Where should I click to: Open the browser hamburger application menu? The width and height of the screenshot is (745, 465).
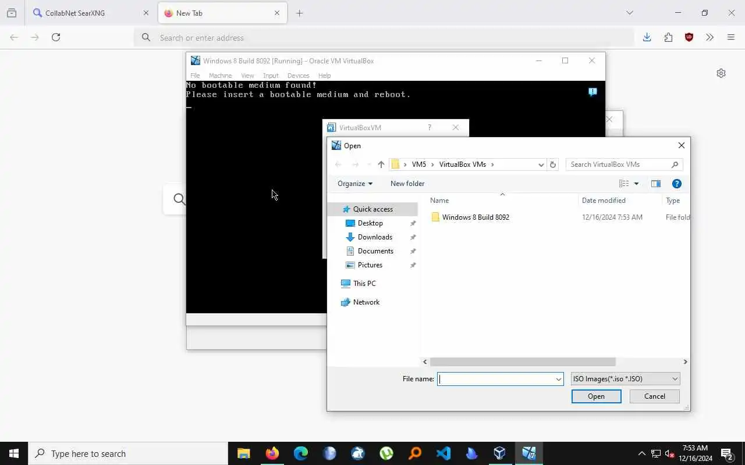coord(731,37)
